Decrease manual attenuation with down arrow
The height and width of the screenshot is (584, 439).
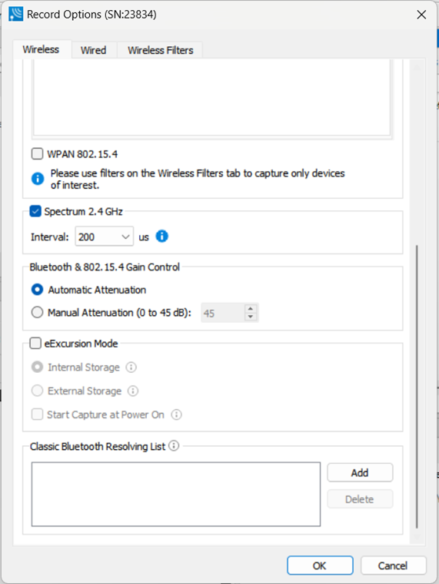point(251,317)
